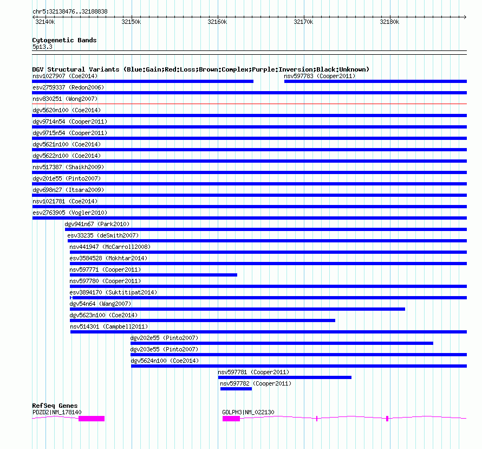Viewport: 482px width, 449px height.
Task: Select esv33235 (deSmith2007) label
Action: click(x=103, y=235)
